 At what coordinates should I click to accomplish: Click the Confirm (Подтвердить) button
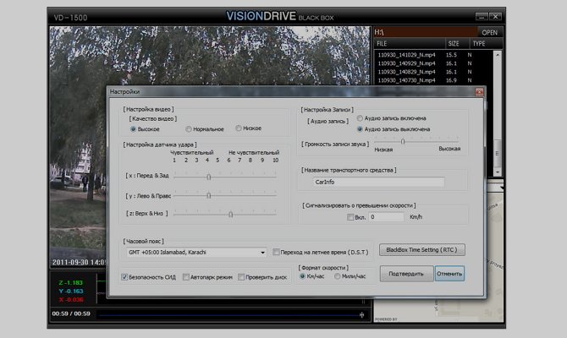(406, 274)
